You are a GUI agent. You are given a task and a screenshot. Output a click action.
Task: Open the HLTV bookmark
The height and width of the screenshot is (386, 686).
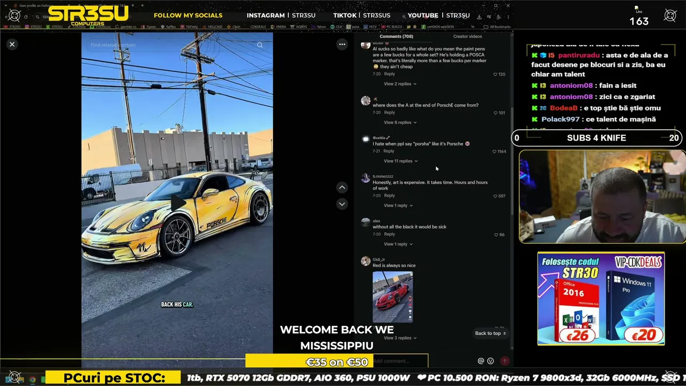point(370,26)
